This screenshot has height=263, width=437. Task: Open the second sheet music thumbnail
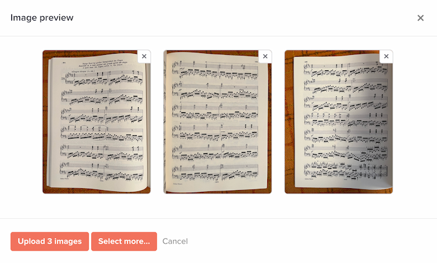click(x=217, y=122)
